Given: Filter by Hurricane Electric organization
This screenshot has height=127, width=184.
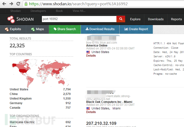Looking at the screenshot, I should 22,122.
